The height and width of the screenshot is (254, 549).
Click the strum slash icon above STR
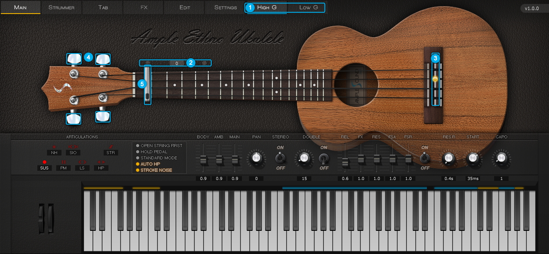[111, 147]
